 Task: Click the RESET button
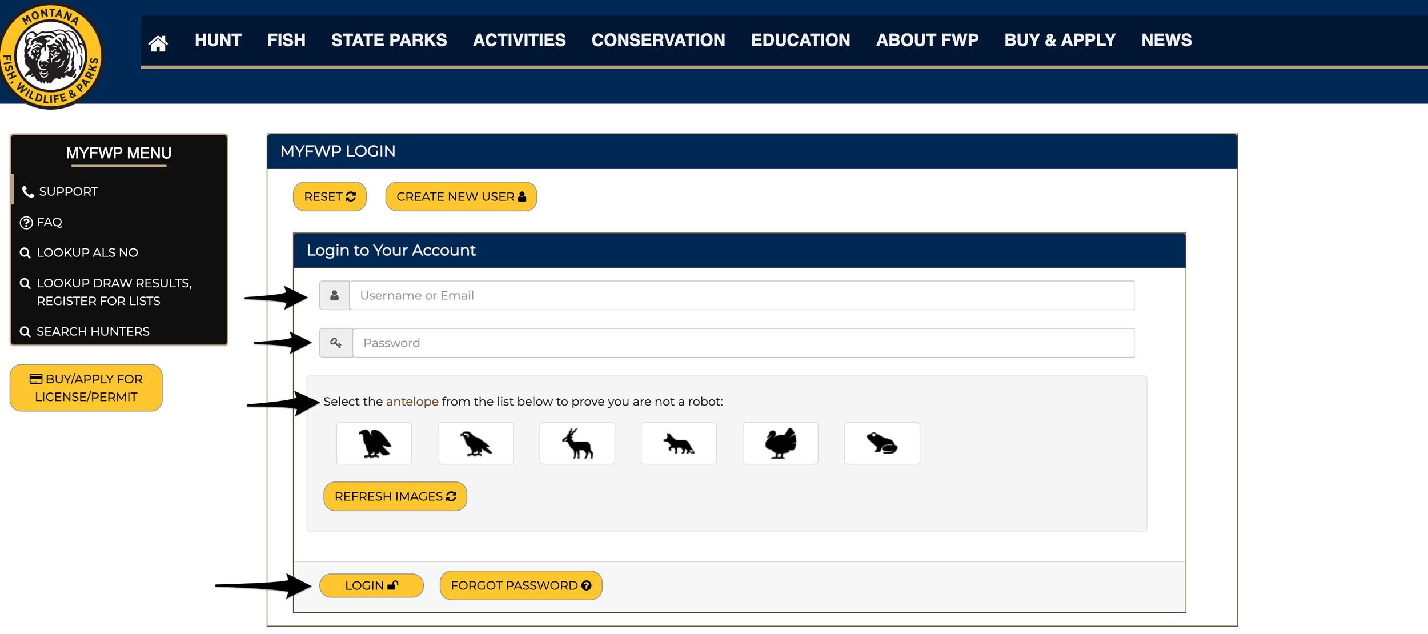331,196
